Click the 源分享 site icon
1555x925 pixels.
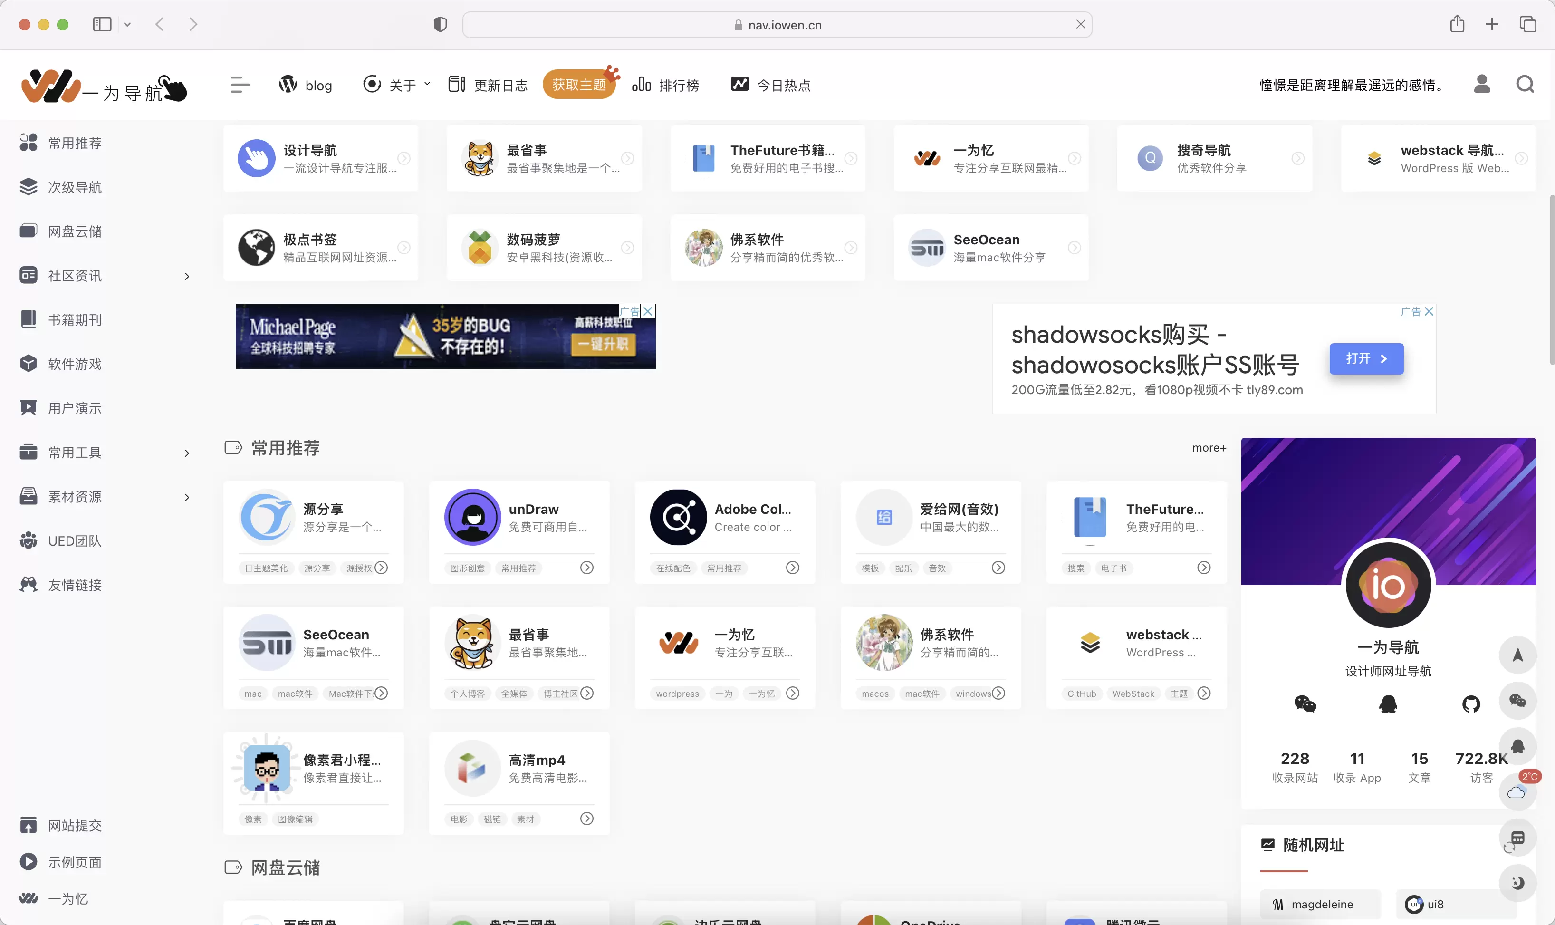click(267, 517)
